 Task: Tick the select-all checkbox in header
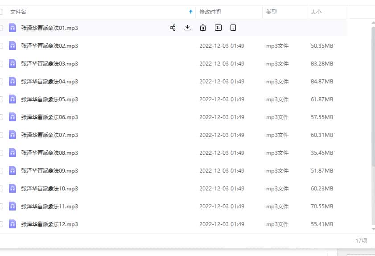click(x=1, y=12)
